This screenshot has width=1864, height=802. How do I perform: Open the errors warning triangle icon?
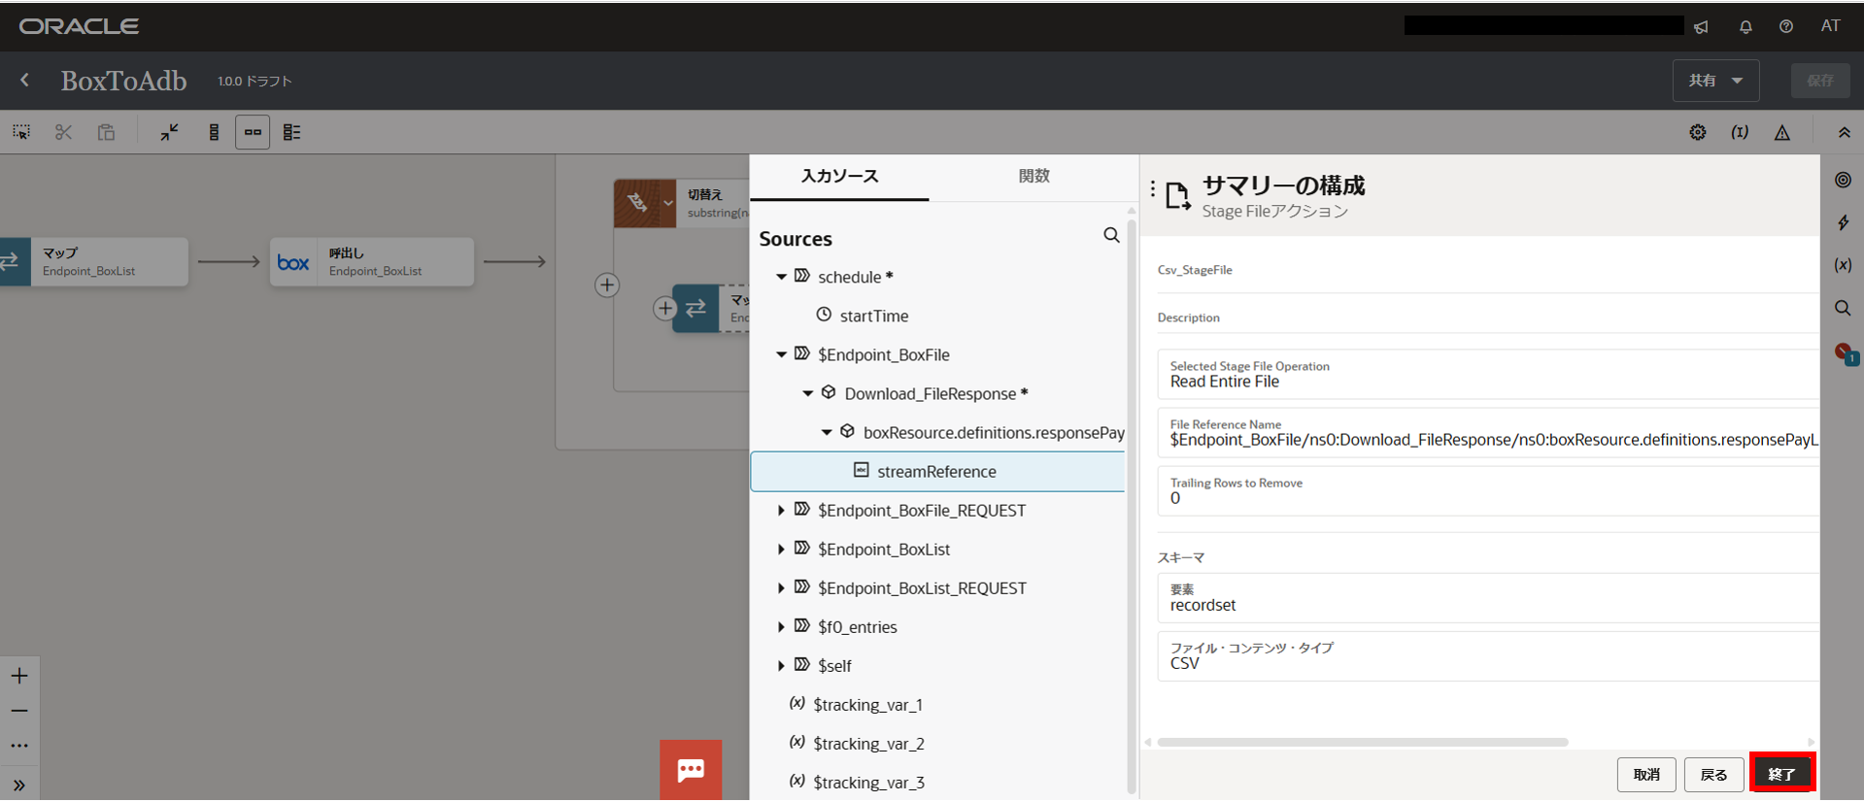pyautogui.click(x=1782, y=132)
